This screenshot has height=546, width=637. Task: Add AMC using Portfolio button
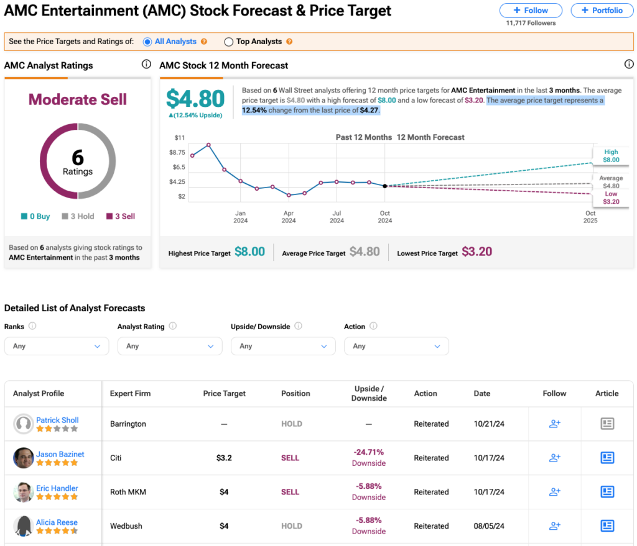[x=602, y=11]
